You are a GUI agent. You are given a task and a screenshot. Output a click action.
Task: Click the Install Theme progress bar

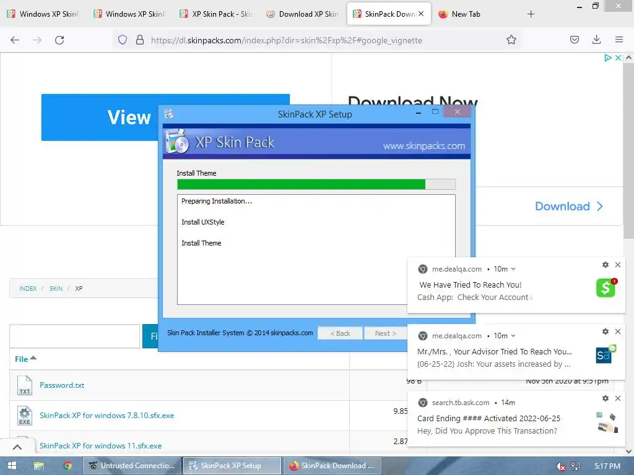click(316, 184)
